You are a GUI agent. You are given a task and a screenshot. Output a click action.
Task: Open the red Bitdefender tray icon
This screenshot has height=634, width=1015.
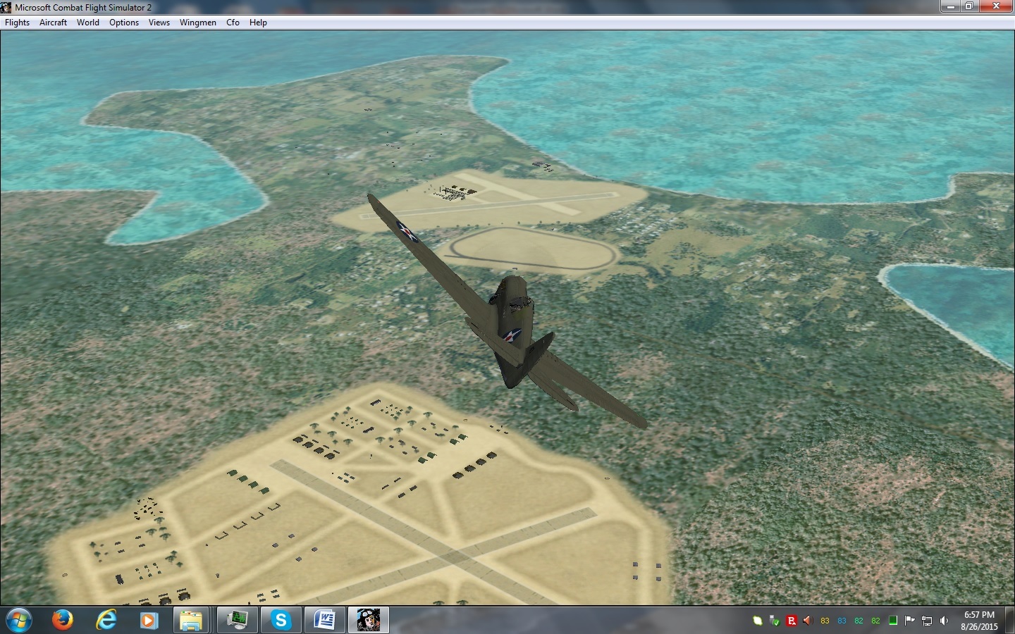click(x=792, y=621)
